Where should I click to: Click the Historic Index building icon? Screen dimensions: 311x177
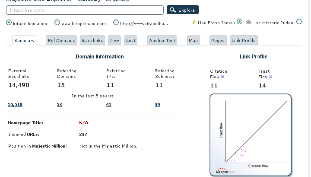248,22
